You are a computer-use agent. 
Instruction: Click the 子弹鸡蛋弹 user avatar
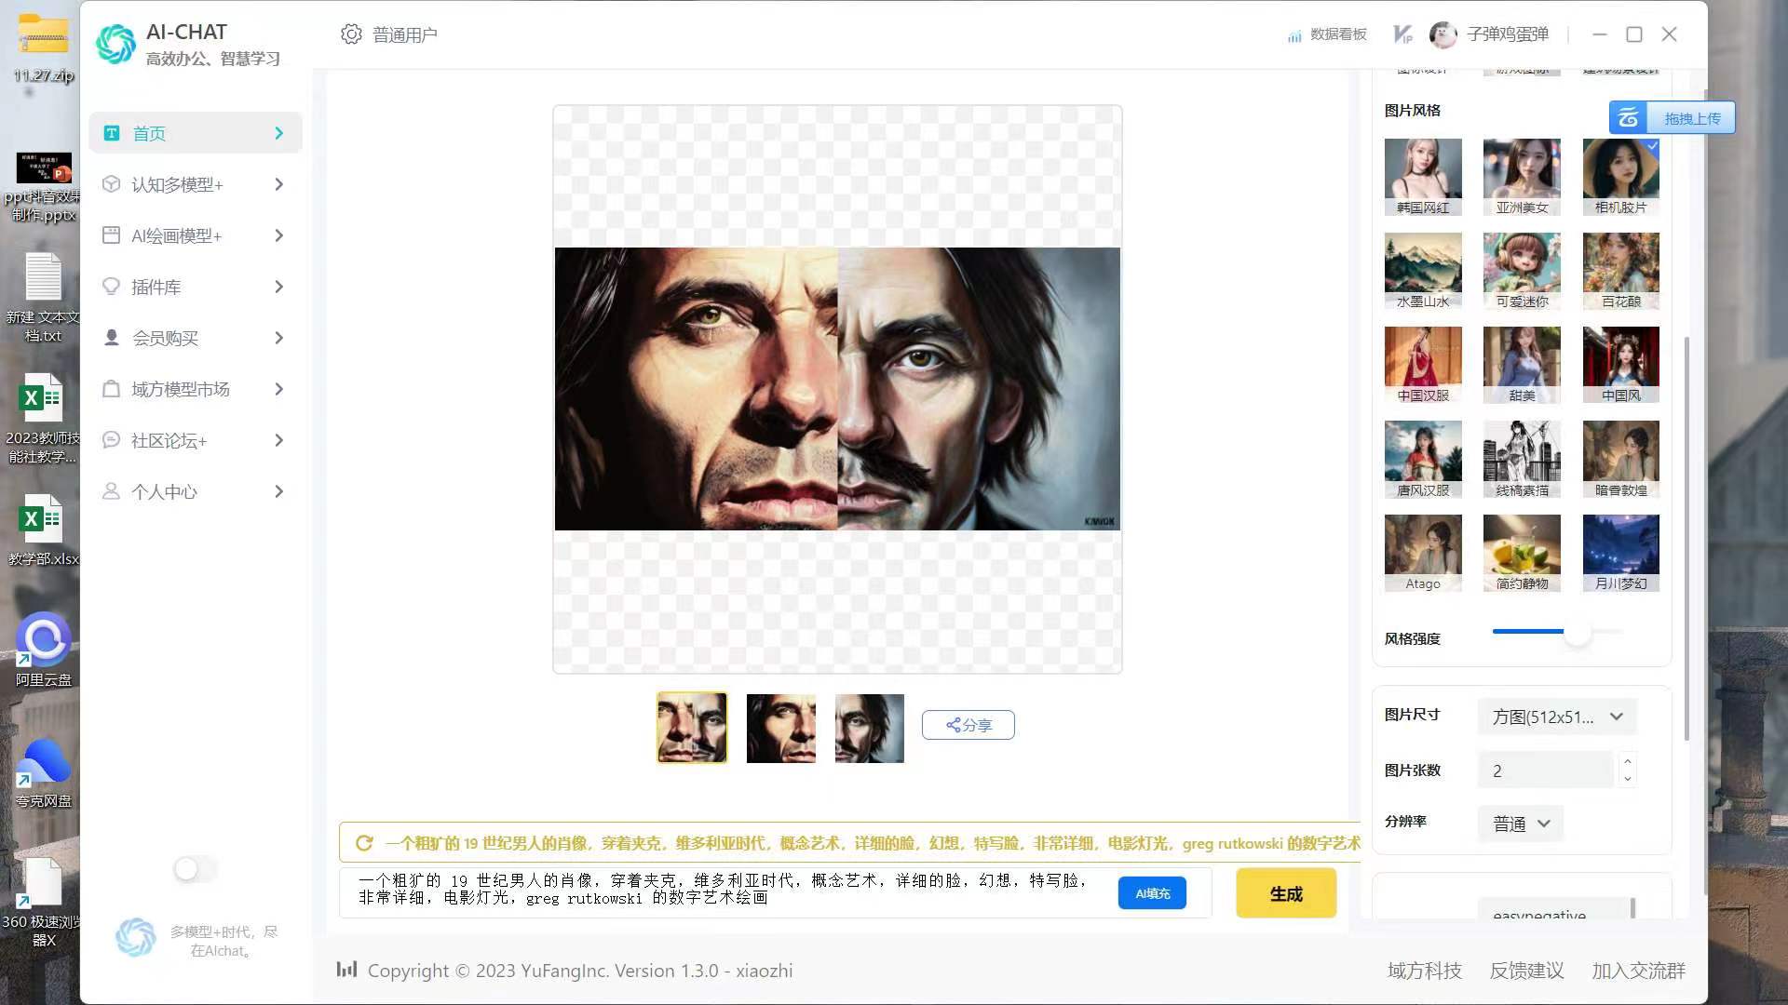pos(1443,34)
